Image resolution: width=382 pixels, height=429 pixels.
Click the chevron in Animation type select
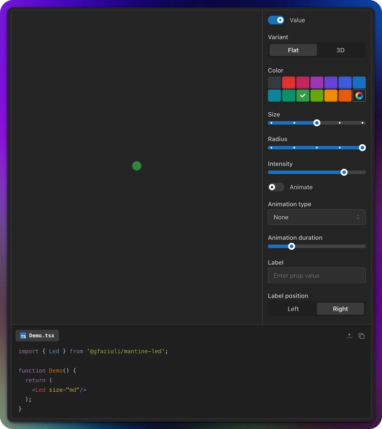click(358, 217)
